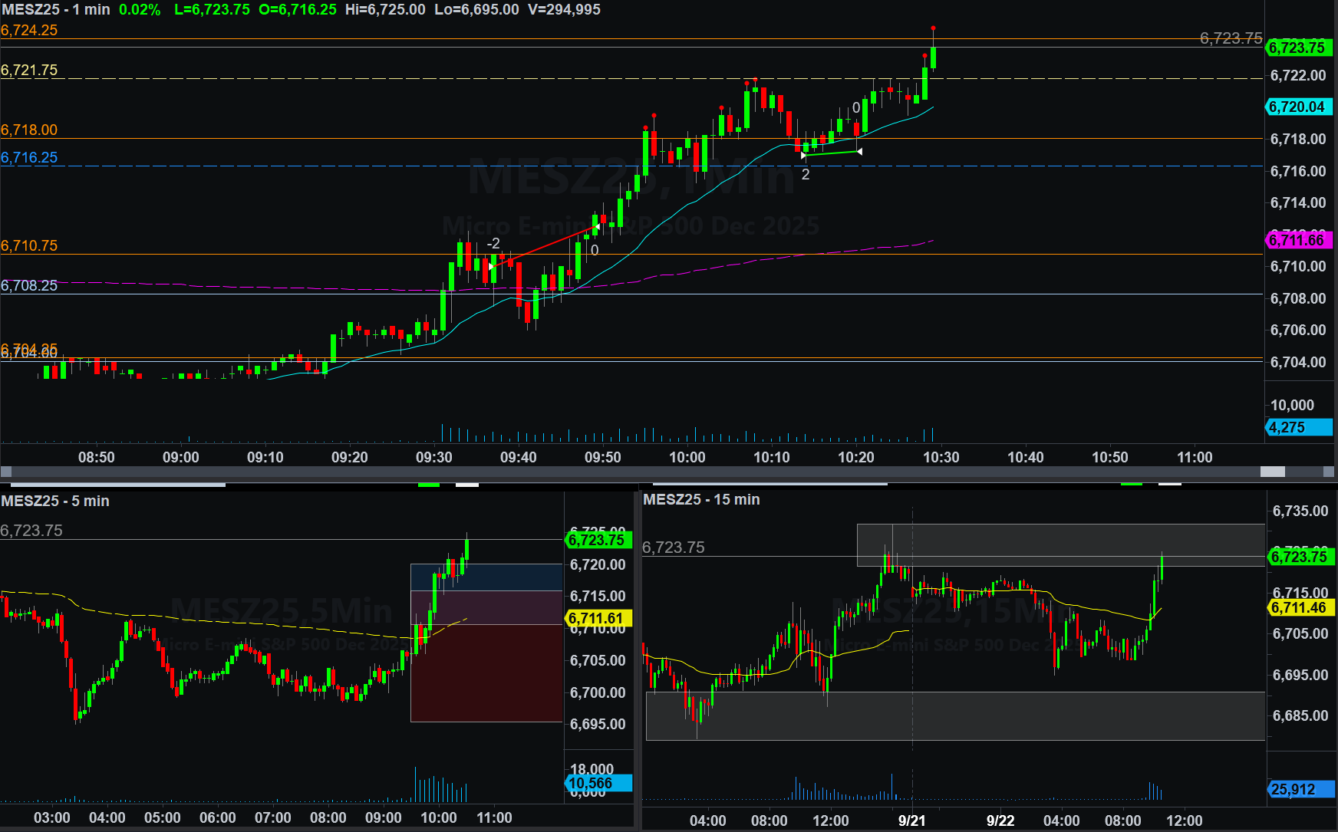
Task: Select the blue dashed 6,716.25 level label
Action: tap(29, 157)
